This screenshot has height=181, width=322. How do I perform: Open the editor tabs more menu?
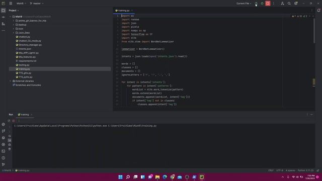tap(312, 11)
